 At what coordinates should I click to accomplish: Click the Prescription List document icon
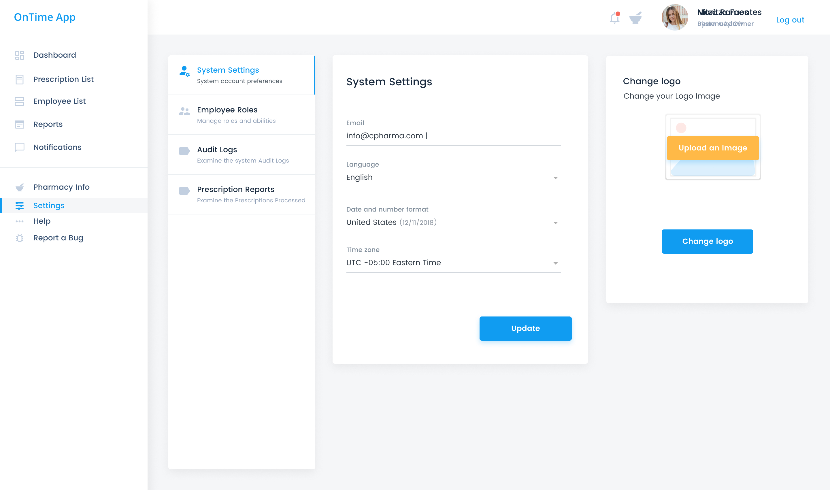[20, 80]
